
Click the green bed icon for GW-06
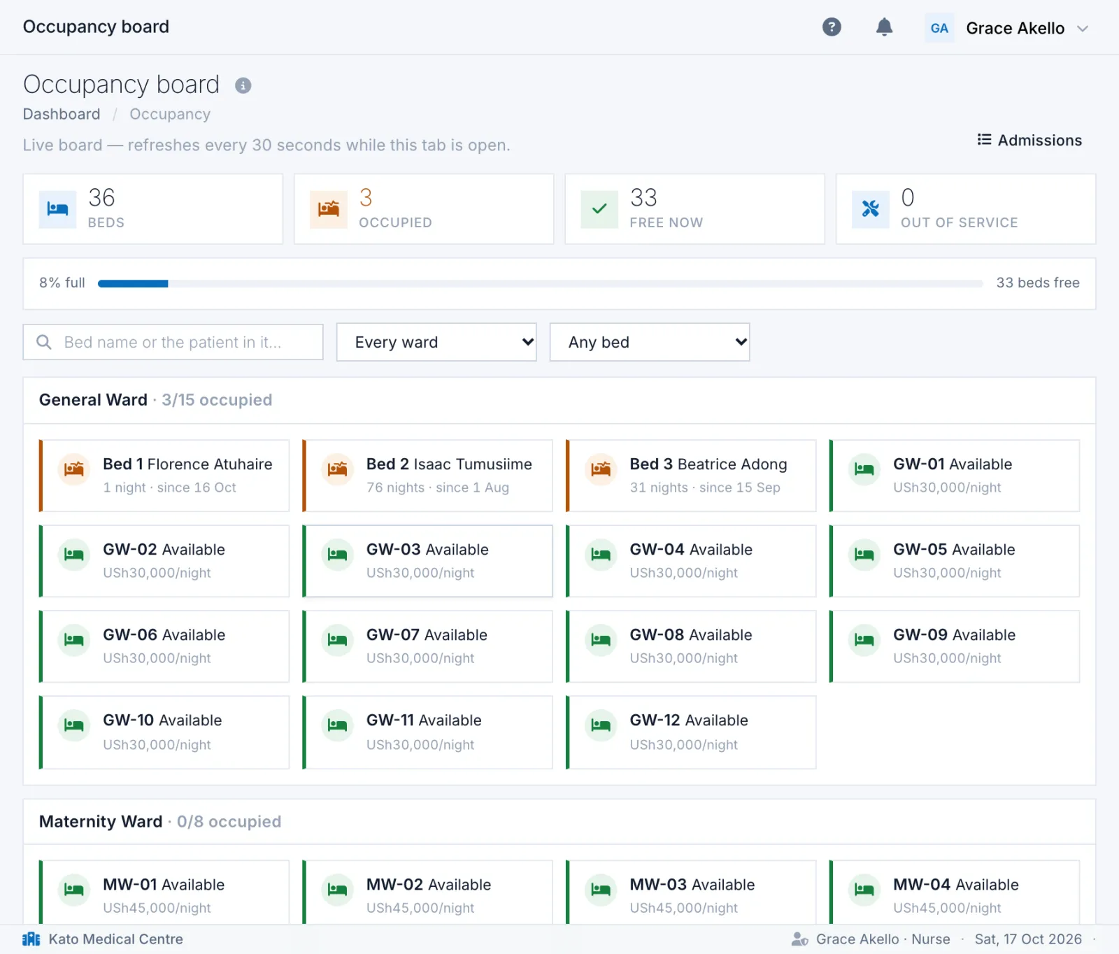(x=74, y=639)
